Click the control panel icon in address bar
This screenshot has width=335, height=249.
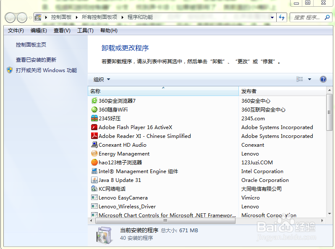(38, 17)
